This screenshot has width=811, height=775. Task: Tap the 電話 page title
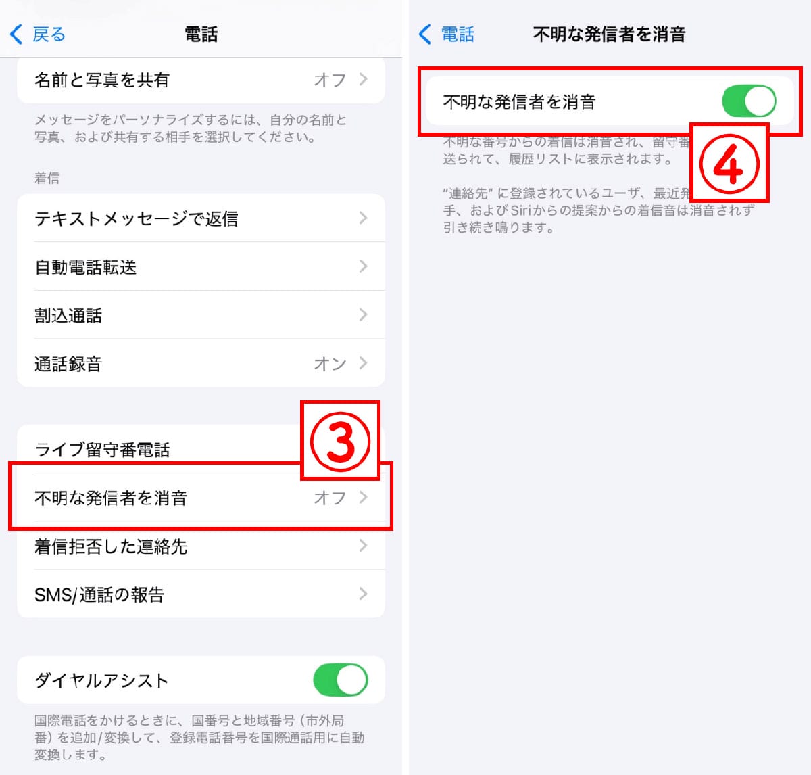click(201, 34)
